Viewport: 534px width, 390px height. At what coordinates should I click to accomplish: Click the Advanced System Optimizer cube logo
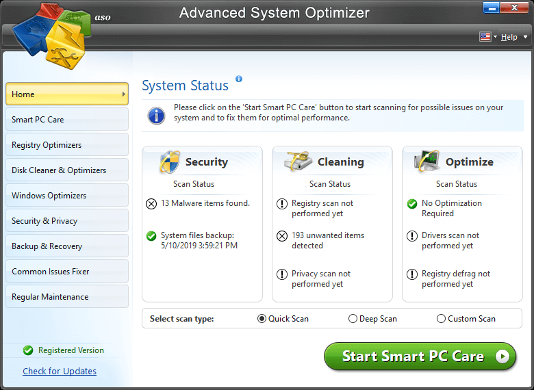[x=52, y=36]
